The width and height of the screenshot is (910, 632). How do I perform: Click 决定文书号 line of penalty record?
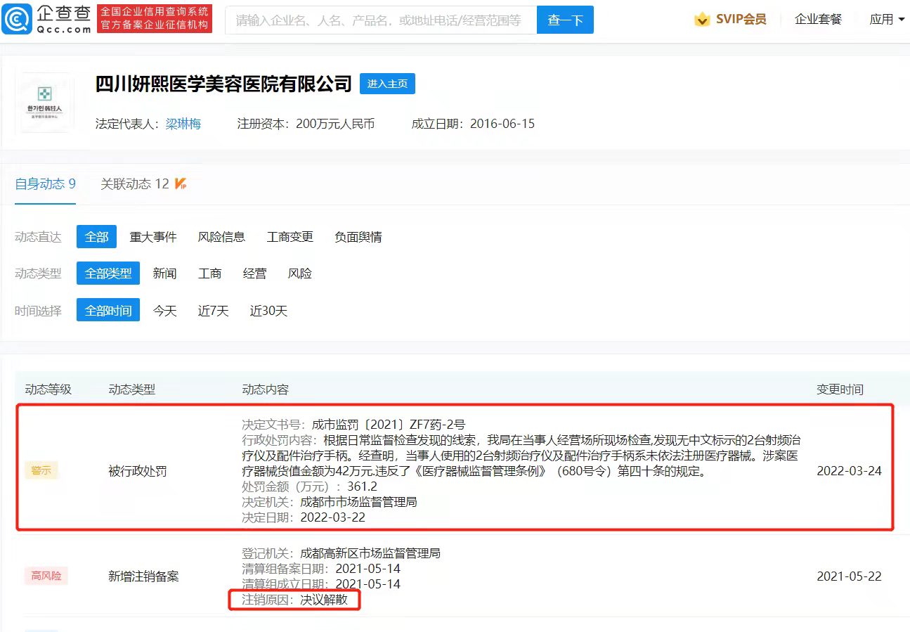click(354, 425)
